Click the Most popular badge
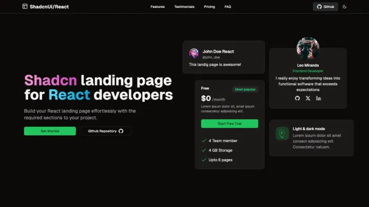This screenshot has width=369, height=207. pyautogui.click(x=245, y=89)
